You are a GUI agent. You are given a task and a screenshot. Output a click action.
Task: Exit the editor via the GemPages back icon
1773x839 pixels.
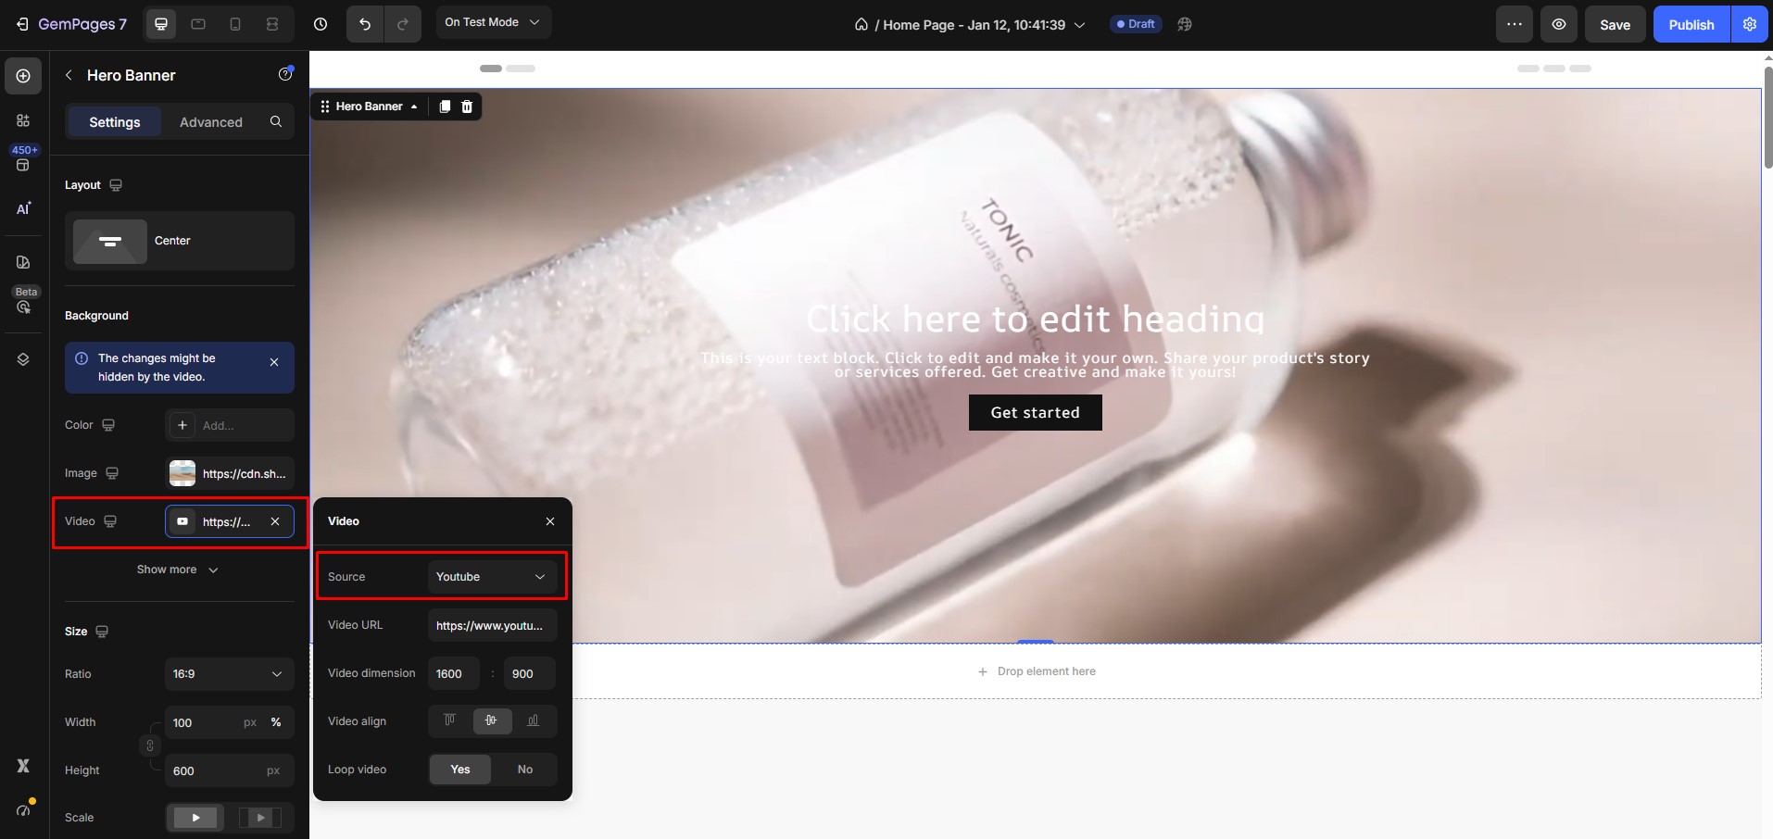(x=22, y=25)
